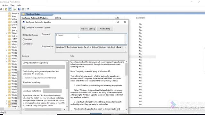Select the Sound folder icon in tree
Screen dimensions: 205x115
click(x=9, y=22)
